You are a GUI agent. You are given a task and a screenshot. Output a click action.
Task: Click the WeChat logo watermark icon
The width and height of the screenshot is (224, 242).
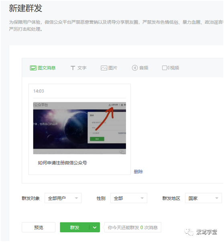pyautogui.click(x=189, y=232)
